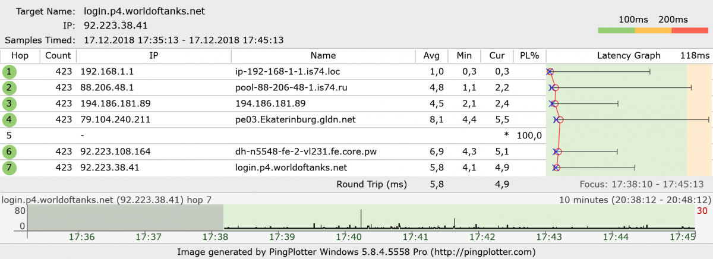Select the hop 1 green circle

pyautogui.click(x=10, y=72)
